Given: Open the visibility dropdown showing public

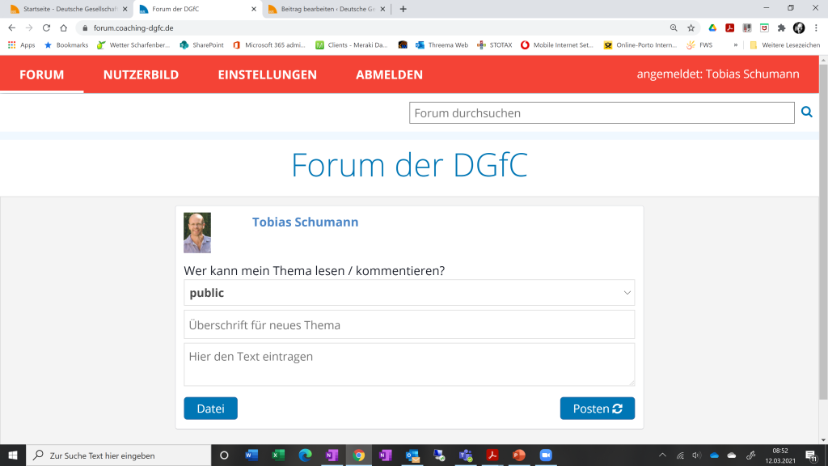Looking at the screenshot, I should [409, 292].
